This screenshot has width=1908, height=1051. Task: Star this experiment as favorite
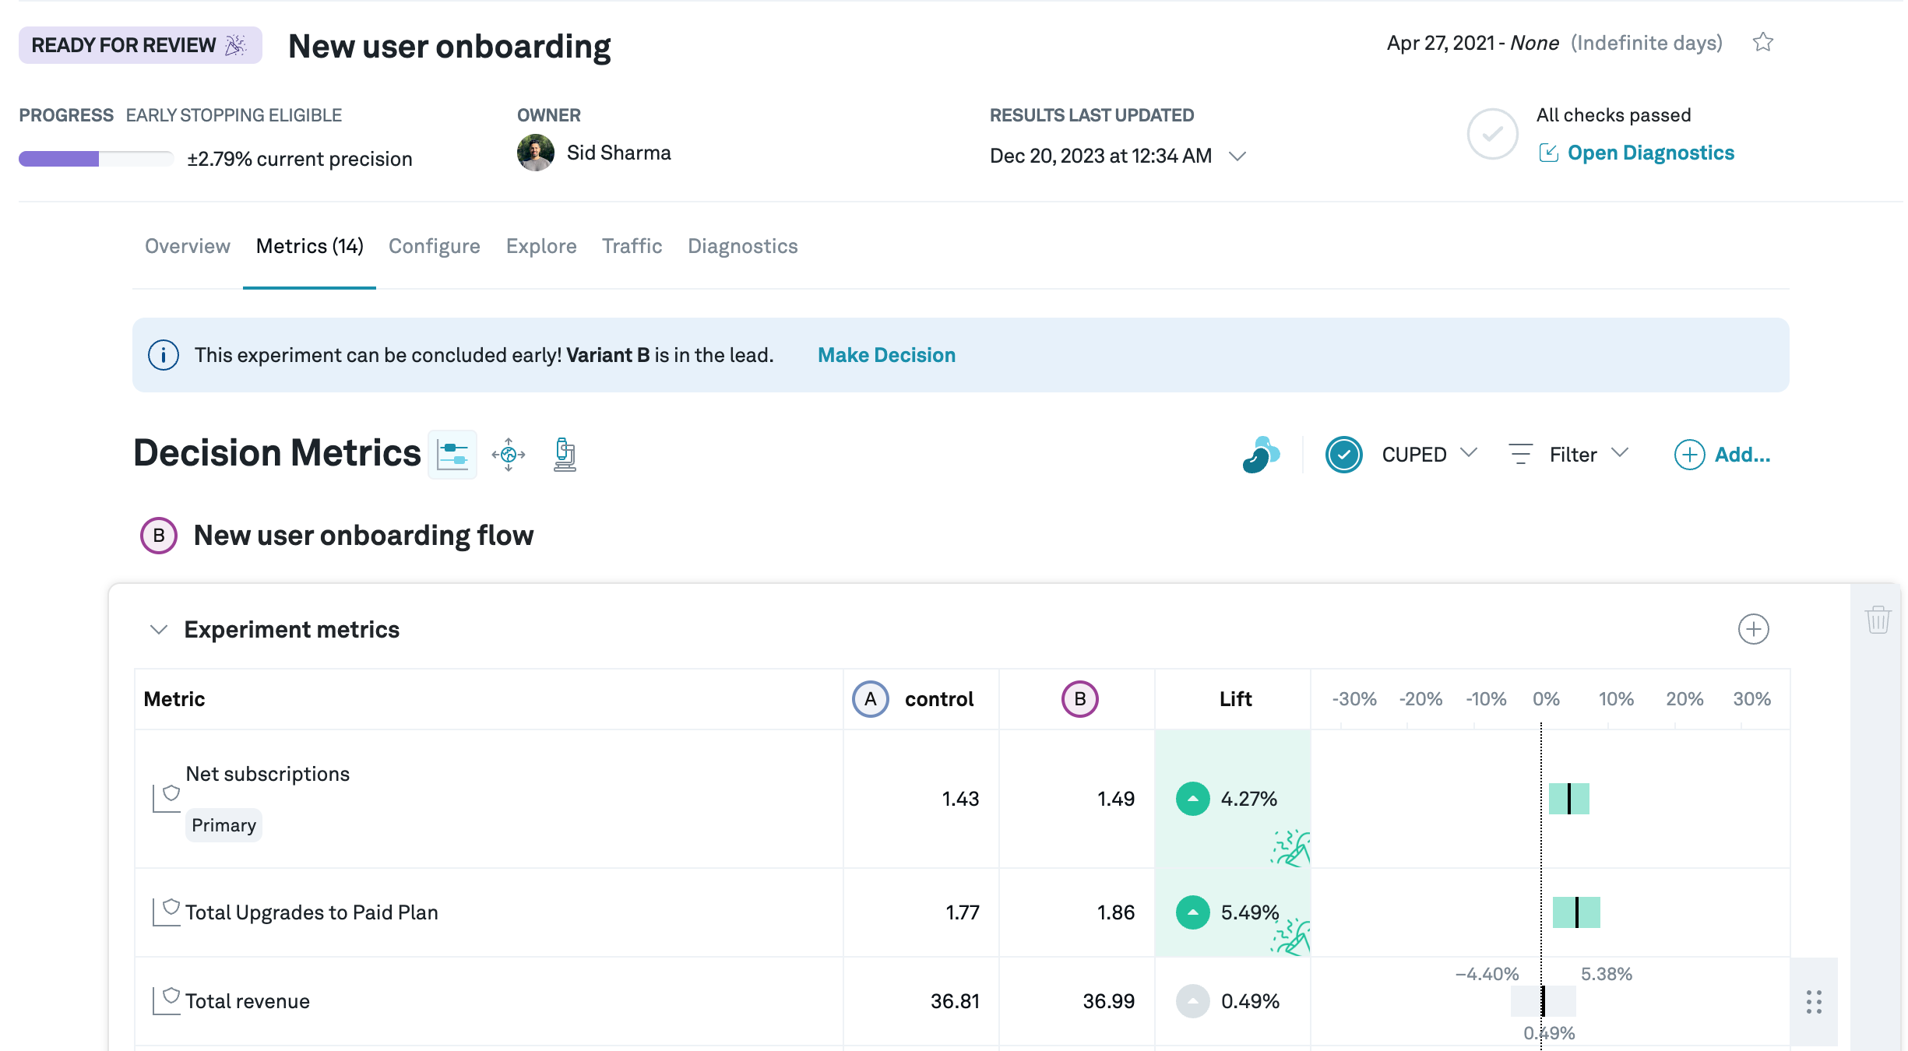(1763, 42)
